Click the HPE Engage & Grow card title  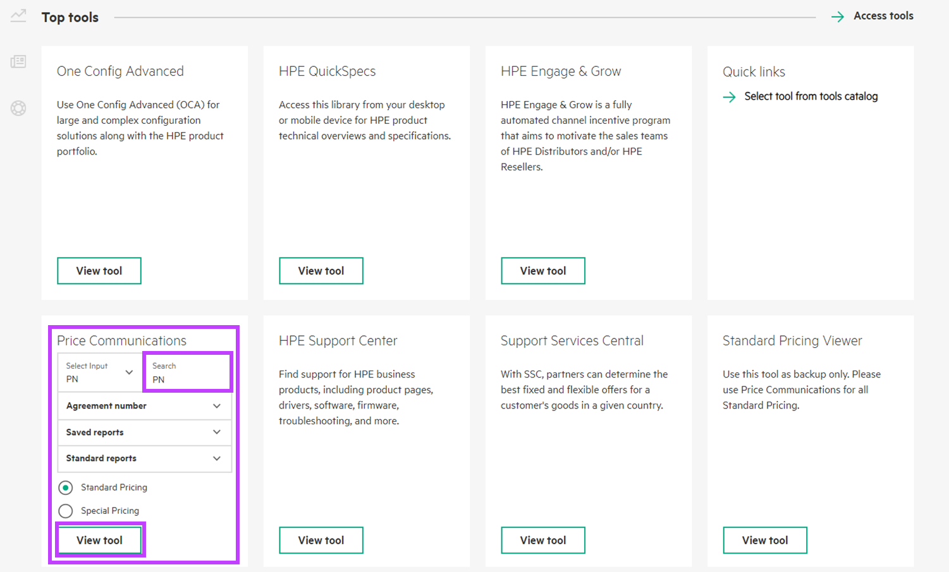561,71
